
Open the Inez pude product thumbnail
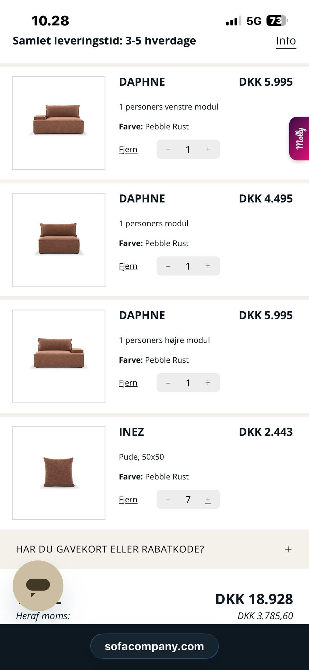pos(59,473)
